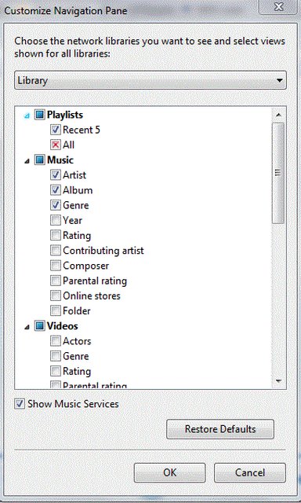Image resolution: width=301 pixels, height=503 pixels.
Task: Dismiss dialog with Cancel button
Action: (x=250, y=472)
